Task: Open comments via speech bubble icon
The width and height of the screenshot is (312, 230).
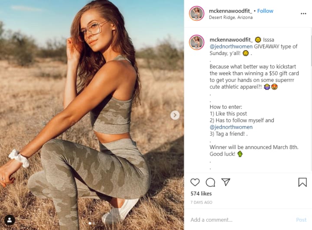Action: 210,182
